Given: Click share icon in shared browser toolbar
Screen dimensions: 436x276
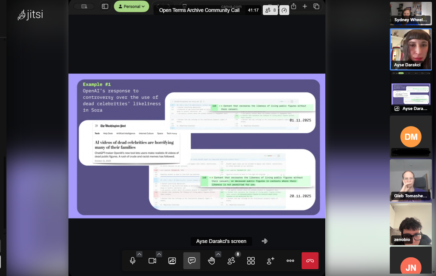Looking at the screenshot, I should 294,6.
